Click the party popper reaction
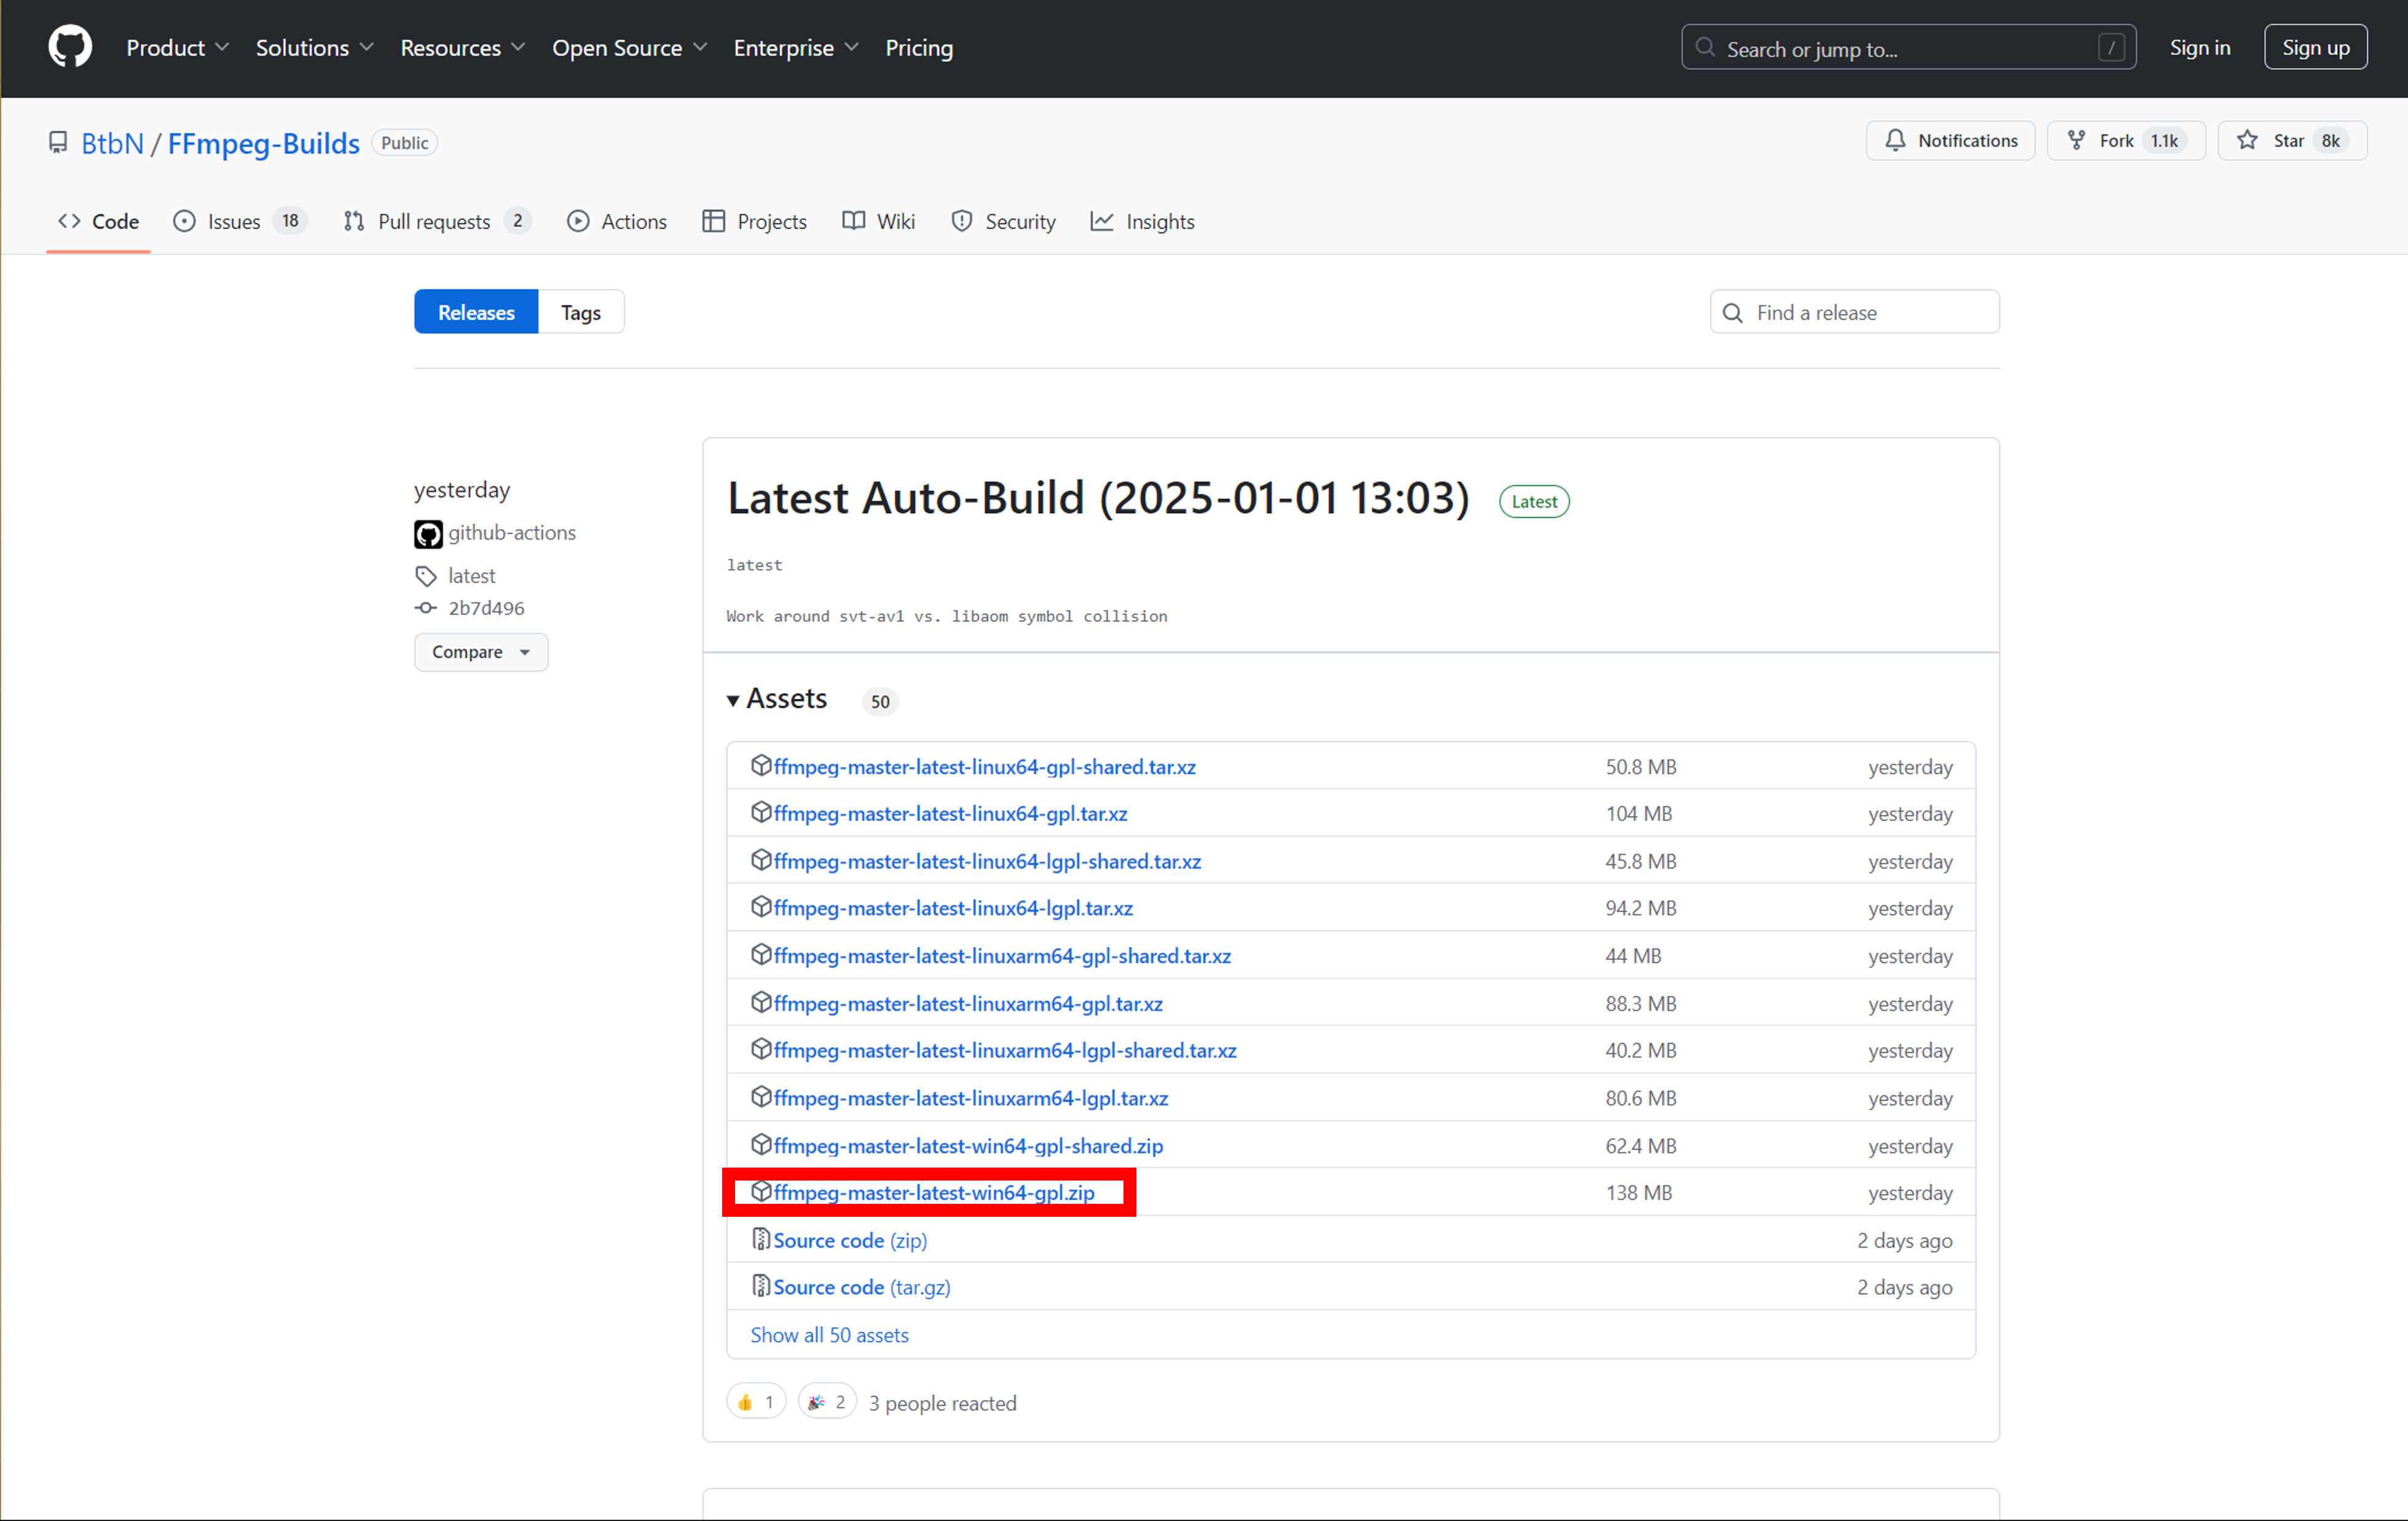Screen dimensions: 2408x1521 (827, 1402)
